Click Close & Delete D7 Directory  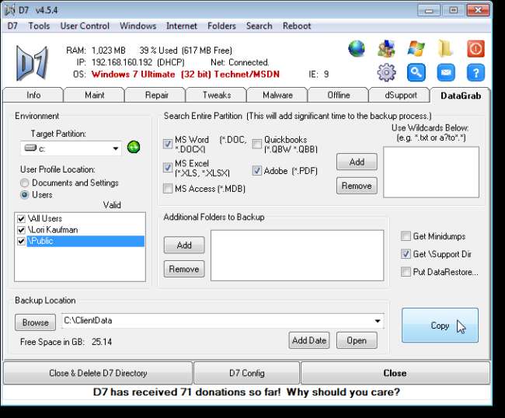pyautogui.click(x=98, y=373)
